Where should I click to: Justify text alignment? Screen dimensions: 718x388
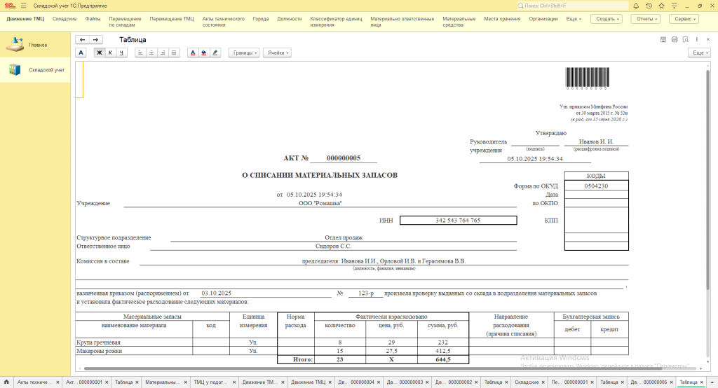pyautogui.click(x=174, y=53)
